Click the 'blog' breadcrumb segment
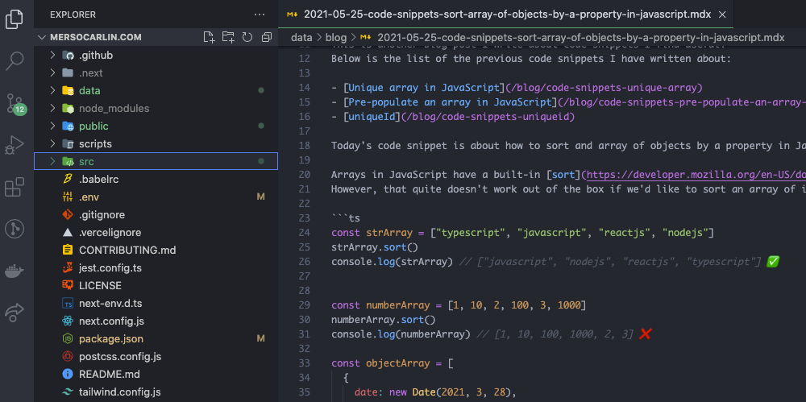806x402 pixels. point(336,38)
